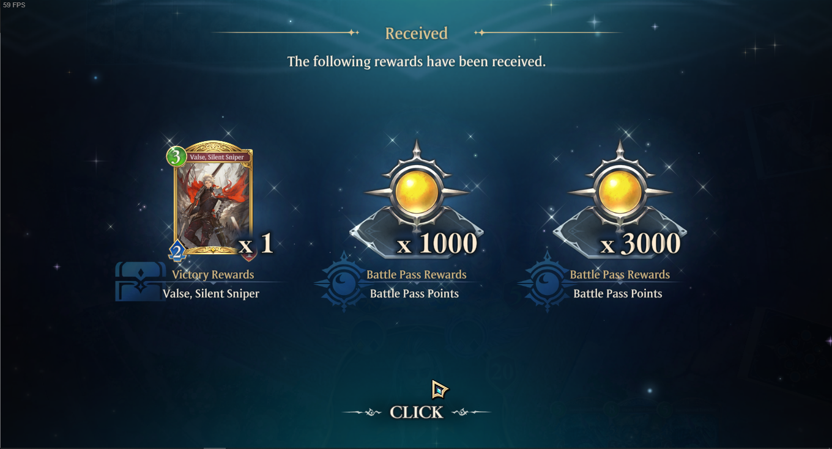Click the CLICK prompt to continue
The height and width of the screenshot is (449, 832).
pos(417,412)
